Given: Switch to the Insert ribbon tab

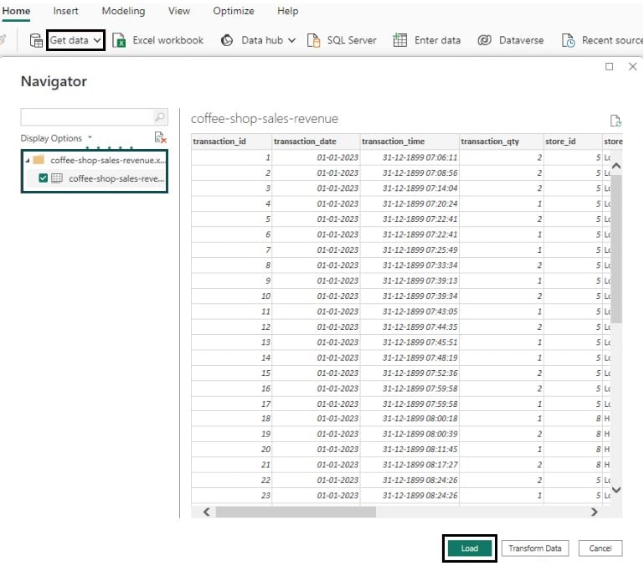Looking at the screenshot, I should point(65,11).
